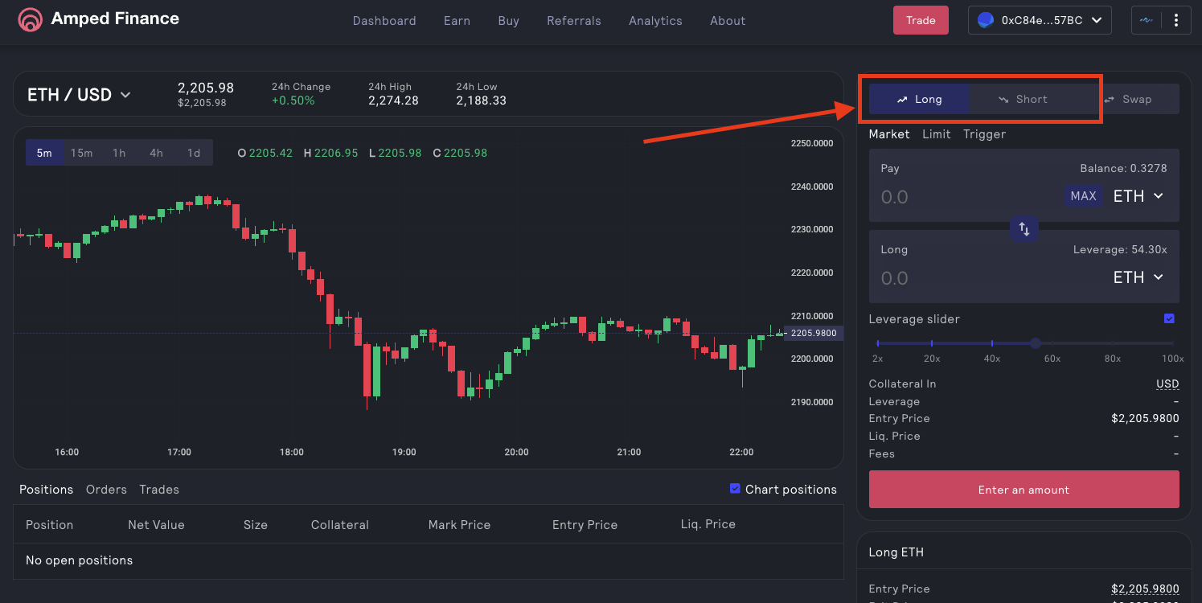Image resolution: width=1202 pixels, height=603 pixels.
Task: Click the MAX balance button
Action: coord(1083,196)
